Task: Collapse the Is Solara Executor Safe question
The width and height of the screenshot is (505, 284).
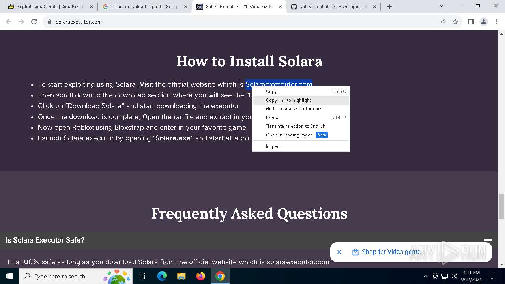Action: point(488,240)
